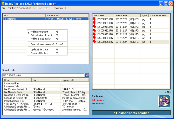Screen dimensions: 174x119
Task: Select the File Counter start with 1 task
Action: (46, 89)
